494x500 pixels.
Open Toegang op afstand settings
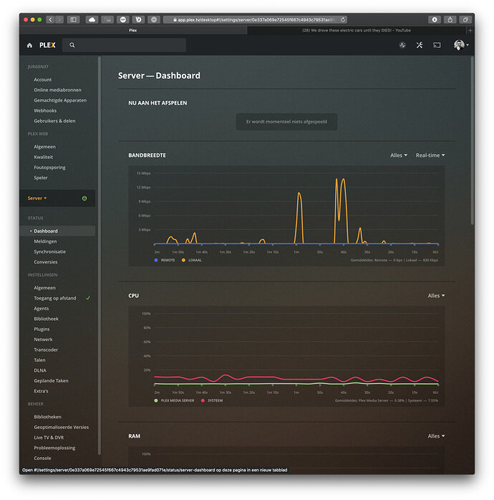(x=55, y=298)
